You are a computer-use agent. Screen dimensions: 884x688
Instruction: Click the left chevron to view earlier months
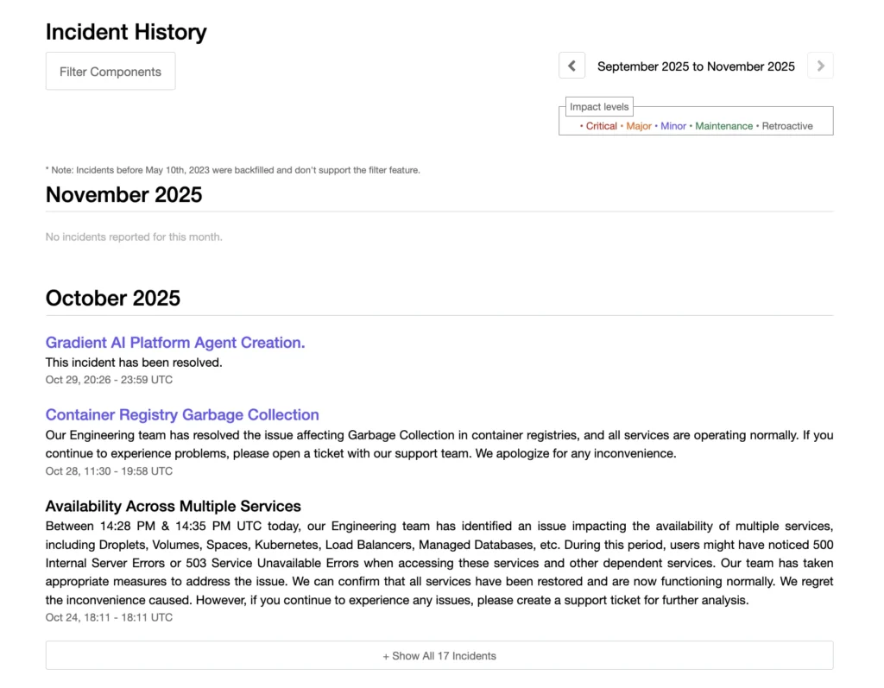(571, 65)
